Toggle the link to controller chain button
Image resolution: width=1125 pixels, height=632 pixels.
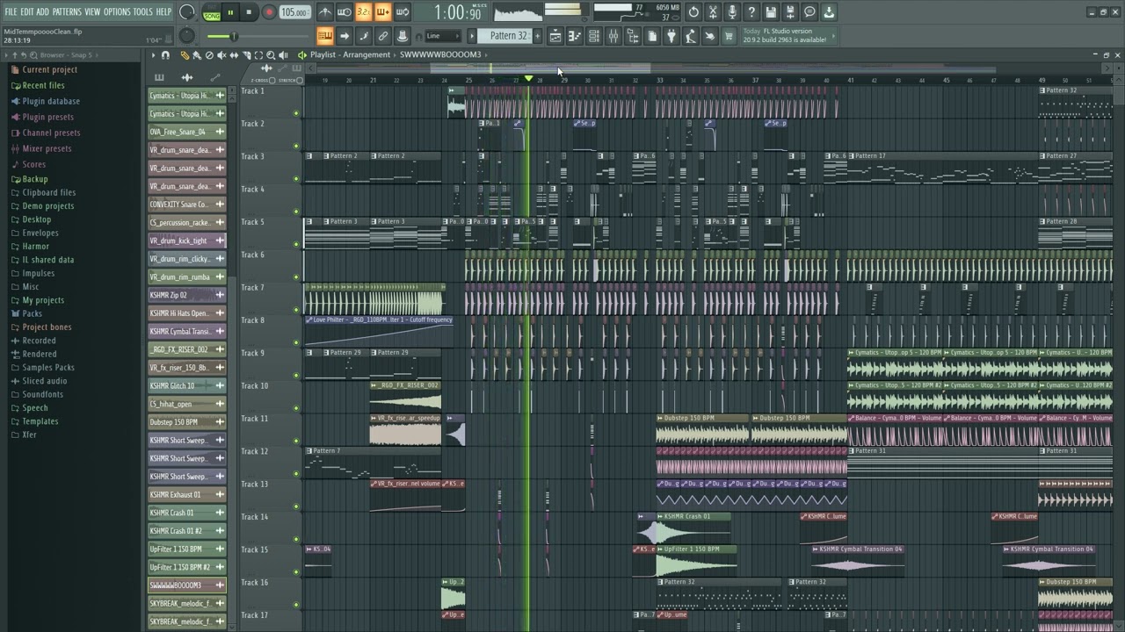pyautogui.click(x=383, y=36)
